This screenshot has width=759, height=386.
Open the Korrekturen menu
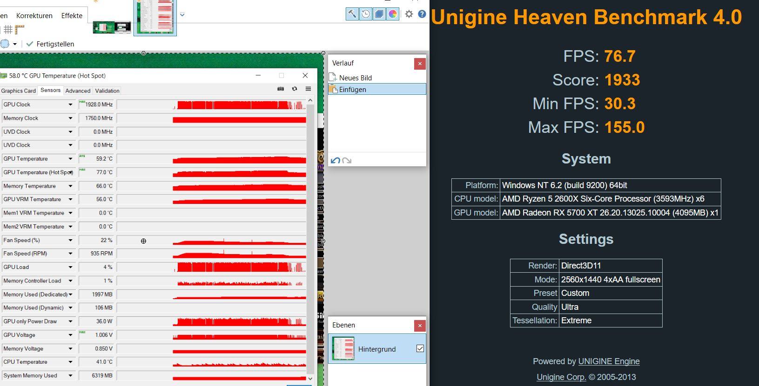tap(34, 15)
